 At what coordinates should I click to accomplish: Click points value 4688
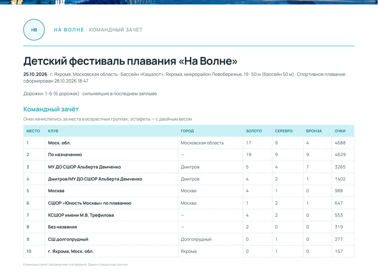[340, 143]
